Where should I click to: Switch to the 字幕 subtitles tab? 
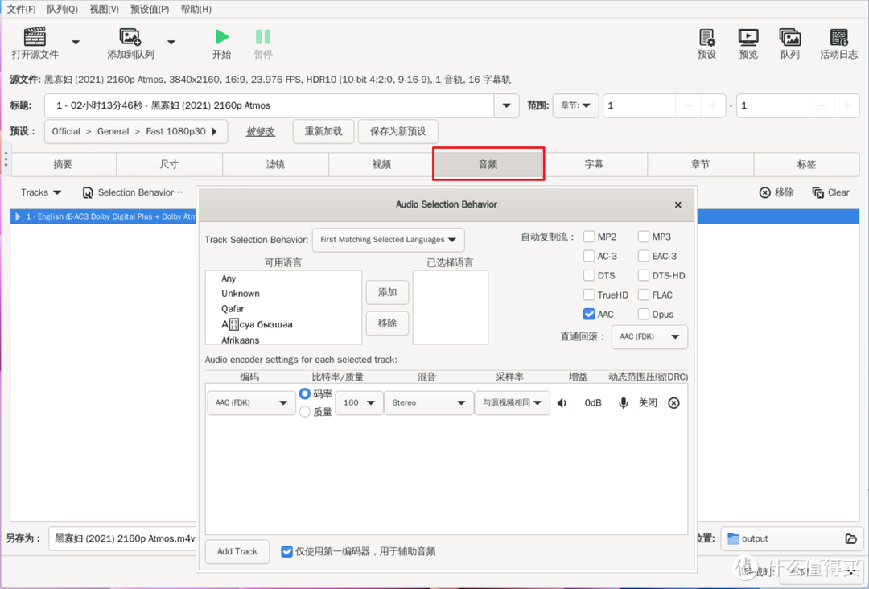(595, 163)
